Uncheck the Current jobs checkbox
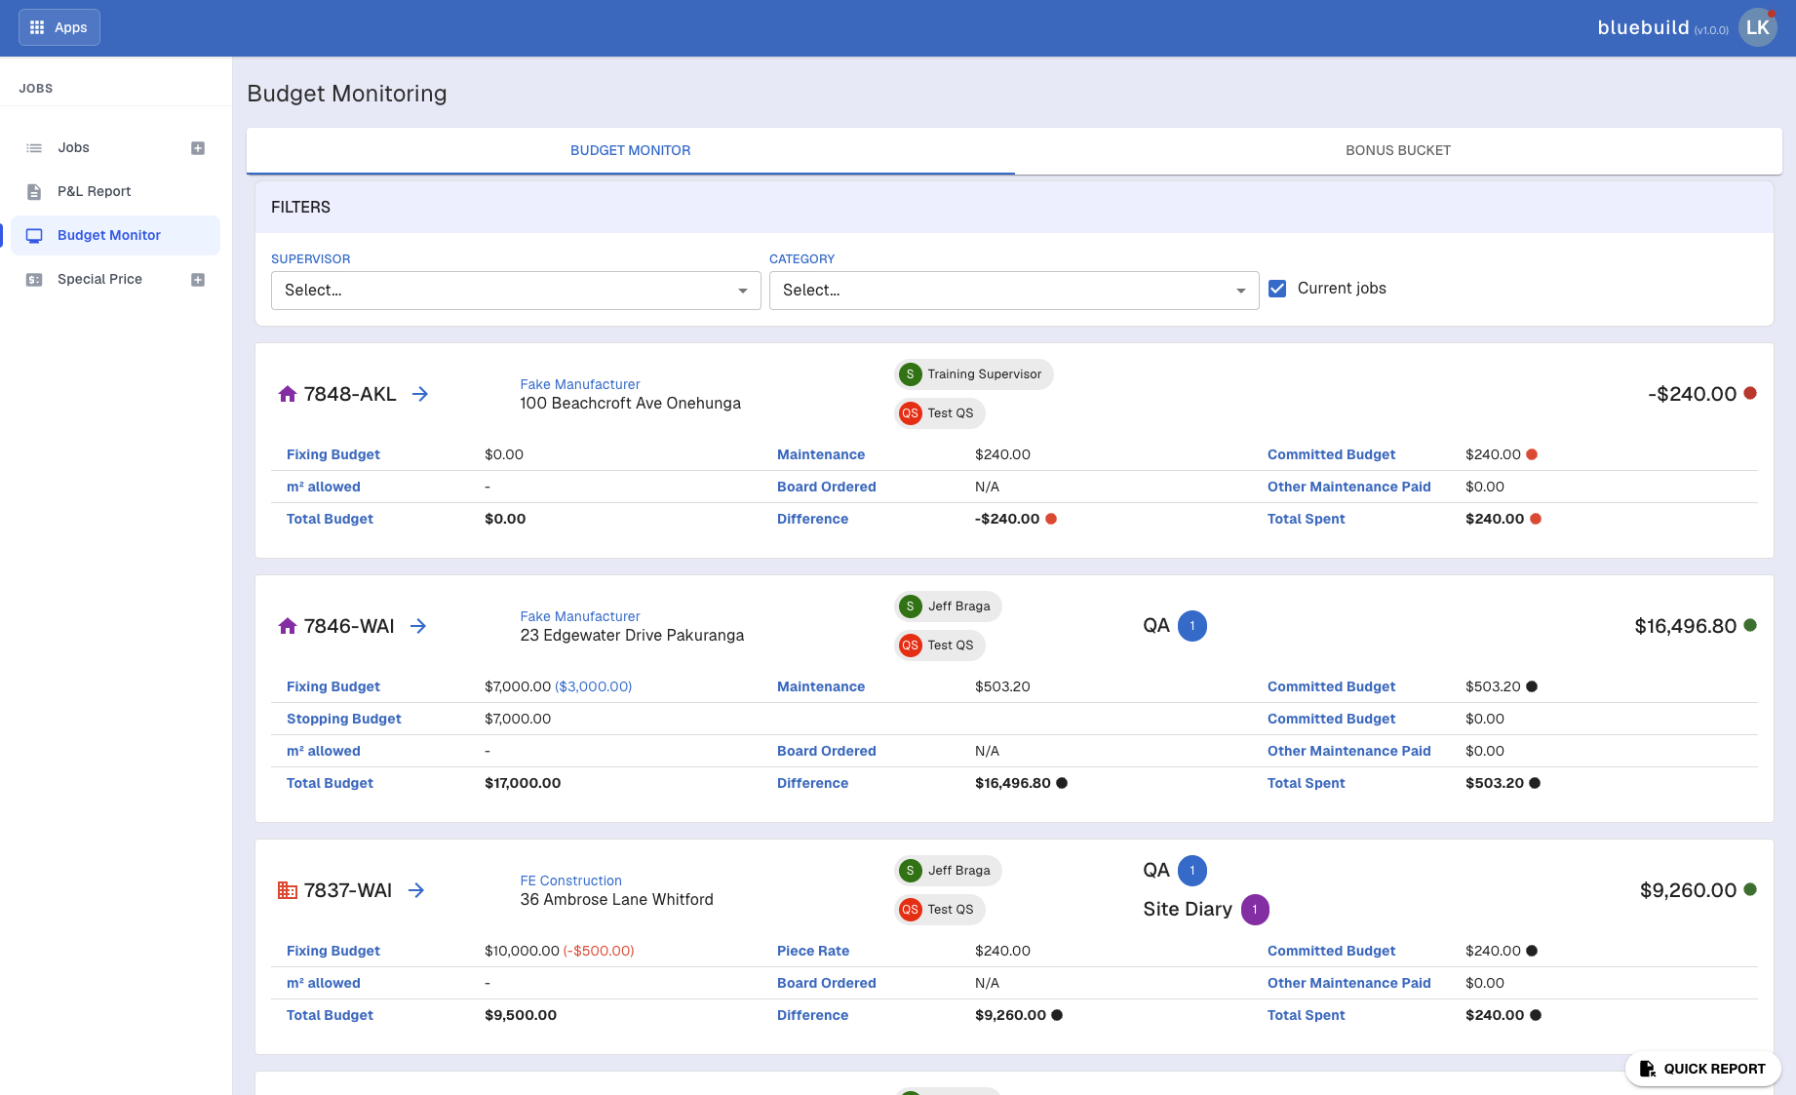The image size is (1796, 1095). [1277, 289]
